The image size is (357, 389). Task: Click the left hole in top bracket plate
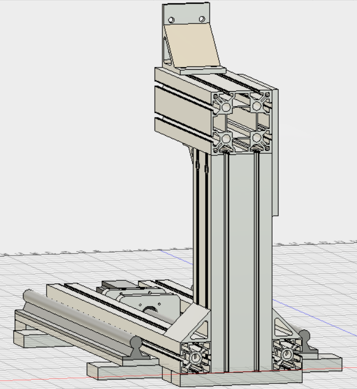point(171,20)
